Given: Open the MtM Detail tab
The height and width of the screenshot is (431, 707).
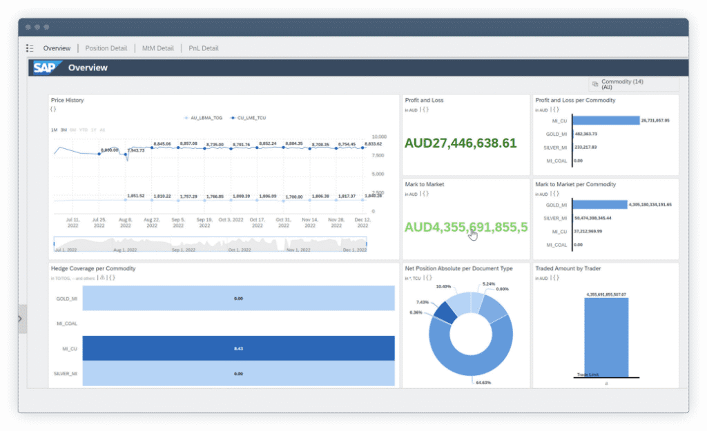Looking at the screenshot, I should click(157, 48).
